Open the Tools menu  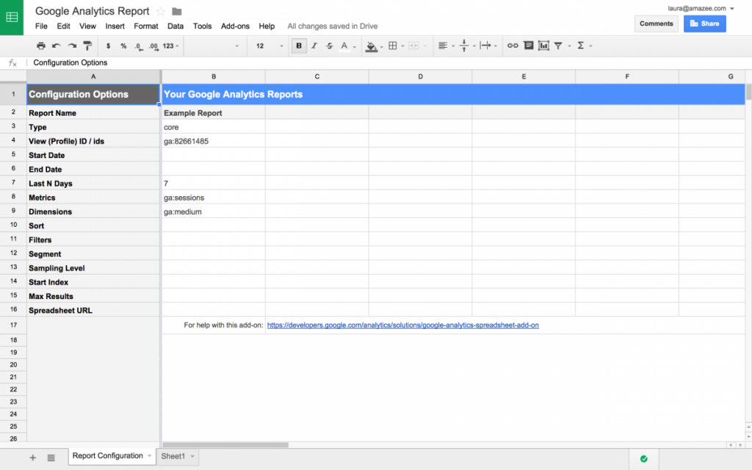pos(203,26)
